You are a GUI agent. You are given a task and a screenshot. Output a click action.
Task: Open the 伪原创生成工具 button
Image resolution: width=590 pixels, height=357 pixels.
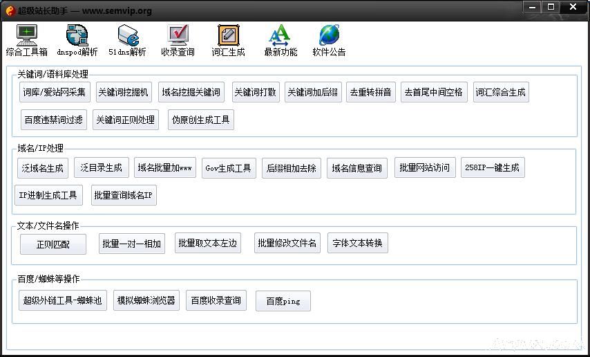[201, 120]
